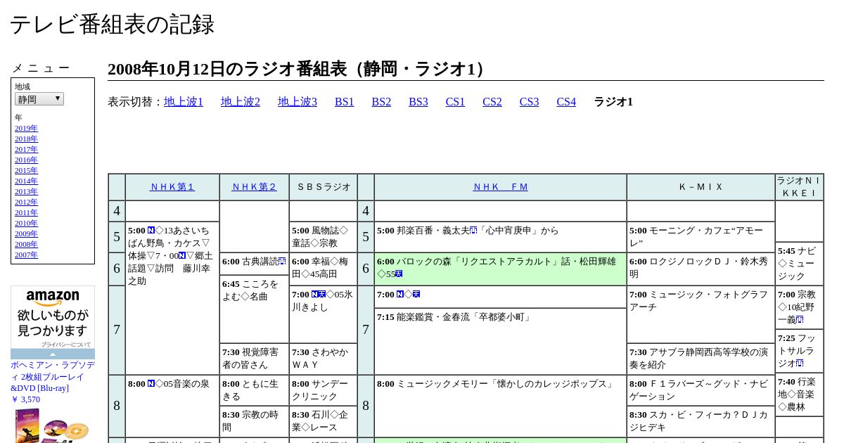Click the weather icon in 6:00 バロックの森
Image resolution: width=844 pixels, height=443 pixels.
pos(399,274)
